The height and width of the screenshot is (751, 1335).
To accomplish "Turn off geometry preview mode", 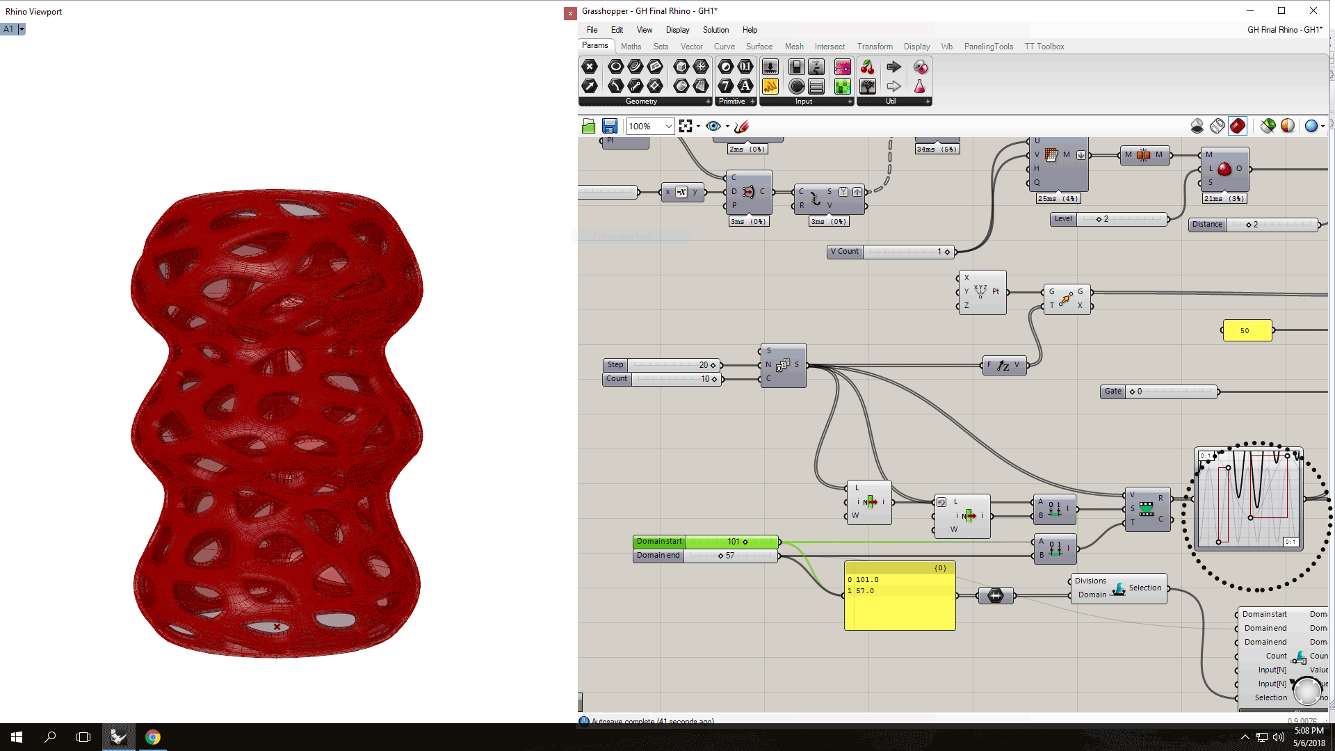I will (1197, 126).
